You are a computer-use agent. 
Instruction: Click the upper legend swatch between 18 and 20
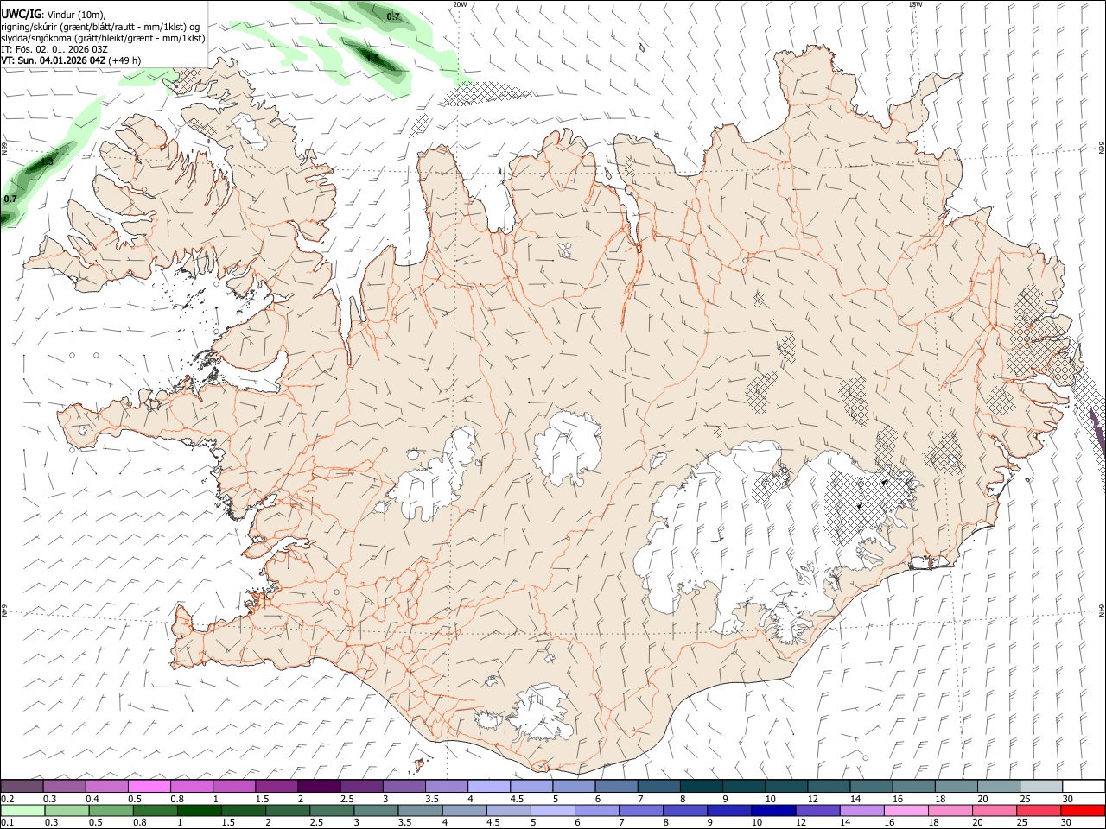tap(955, 786)
